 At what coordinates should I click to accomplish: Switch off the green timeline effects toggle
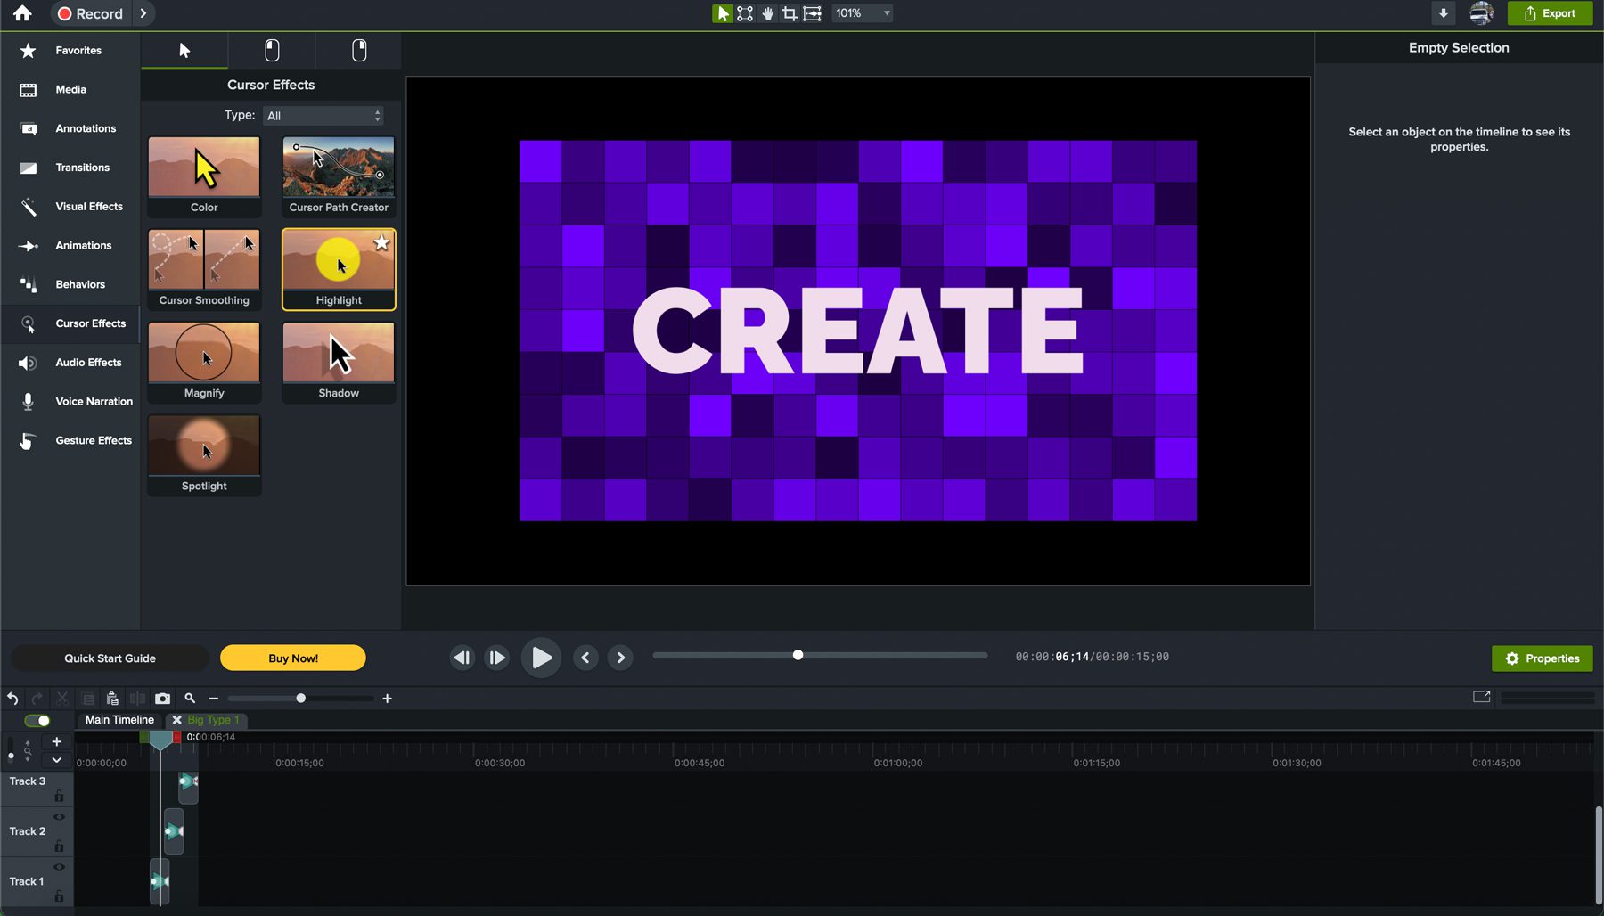37,720
